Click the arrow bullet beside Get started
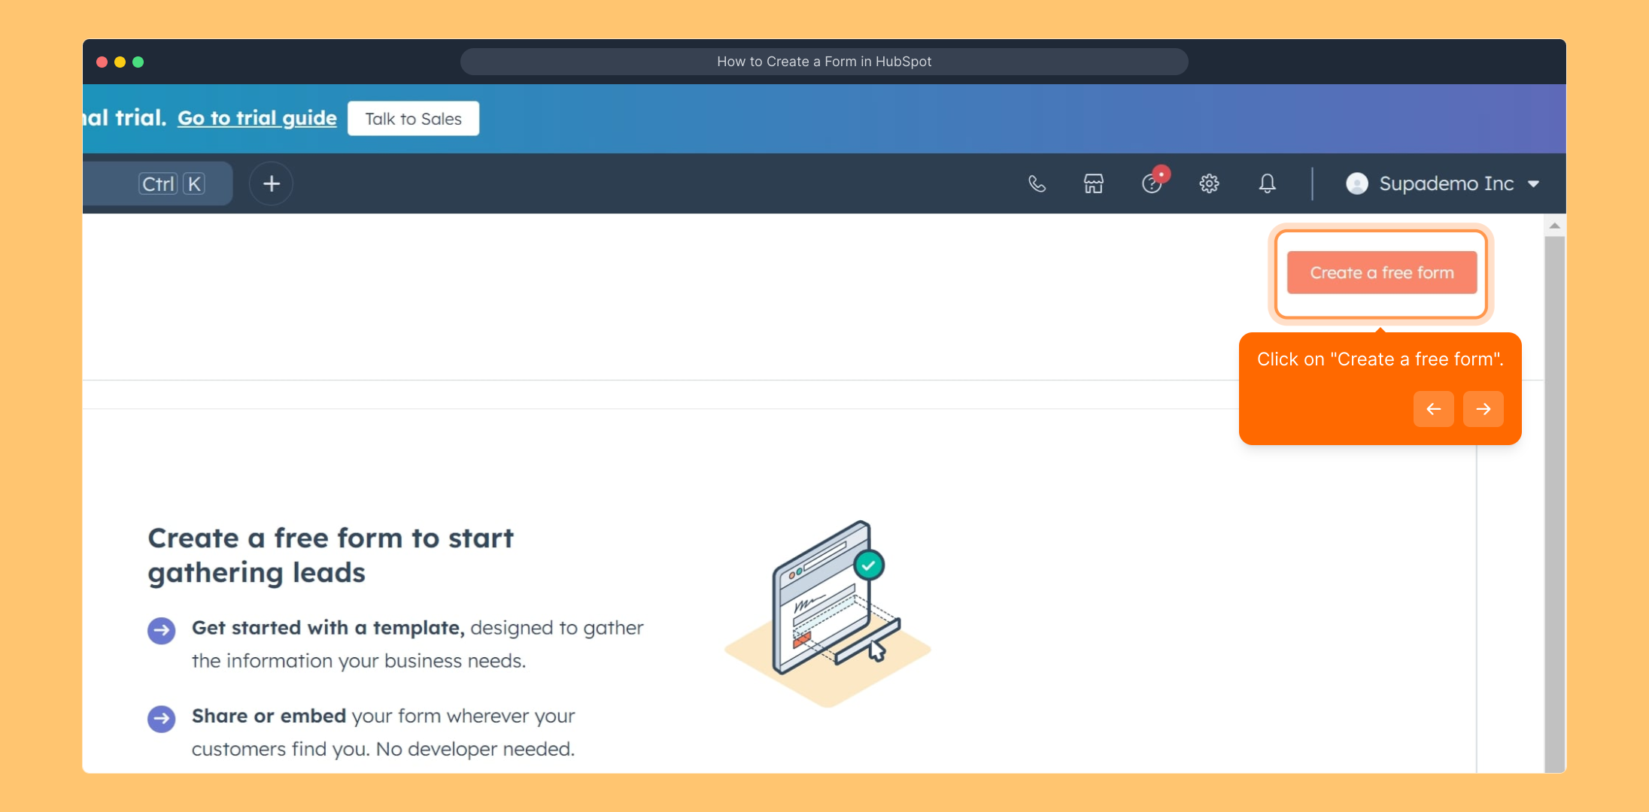This screenshot has height=812, width=1649. (x=161, y=630)
